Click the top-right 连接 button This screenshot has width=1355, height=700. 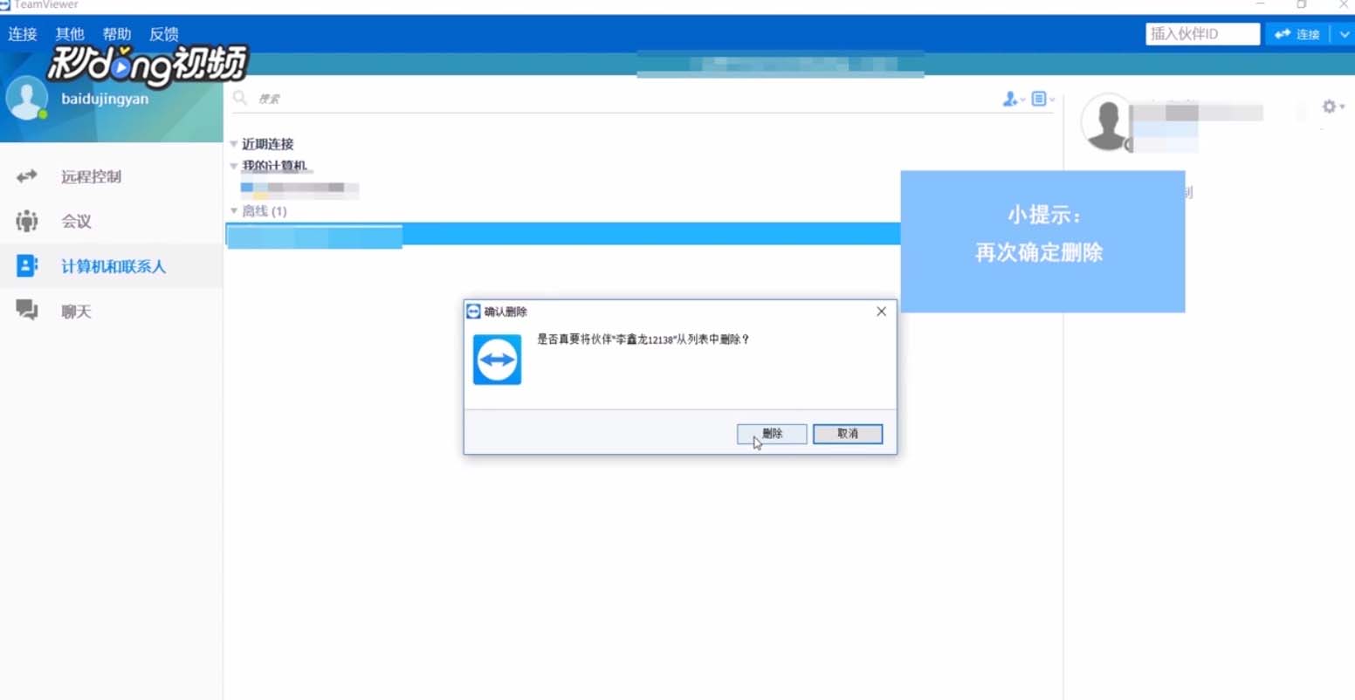coord(1297,34)
